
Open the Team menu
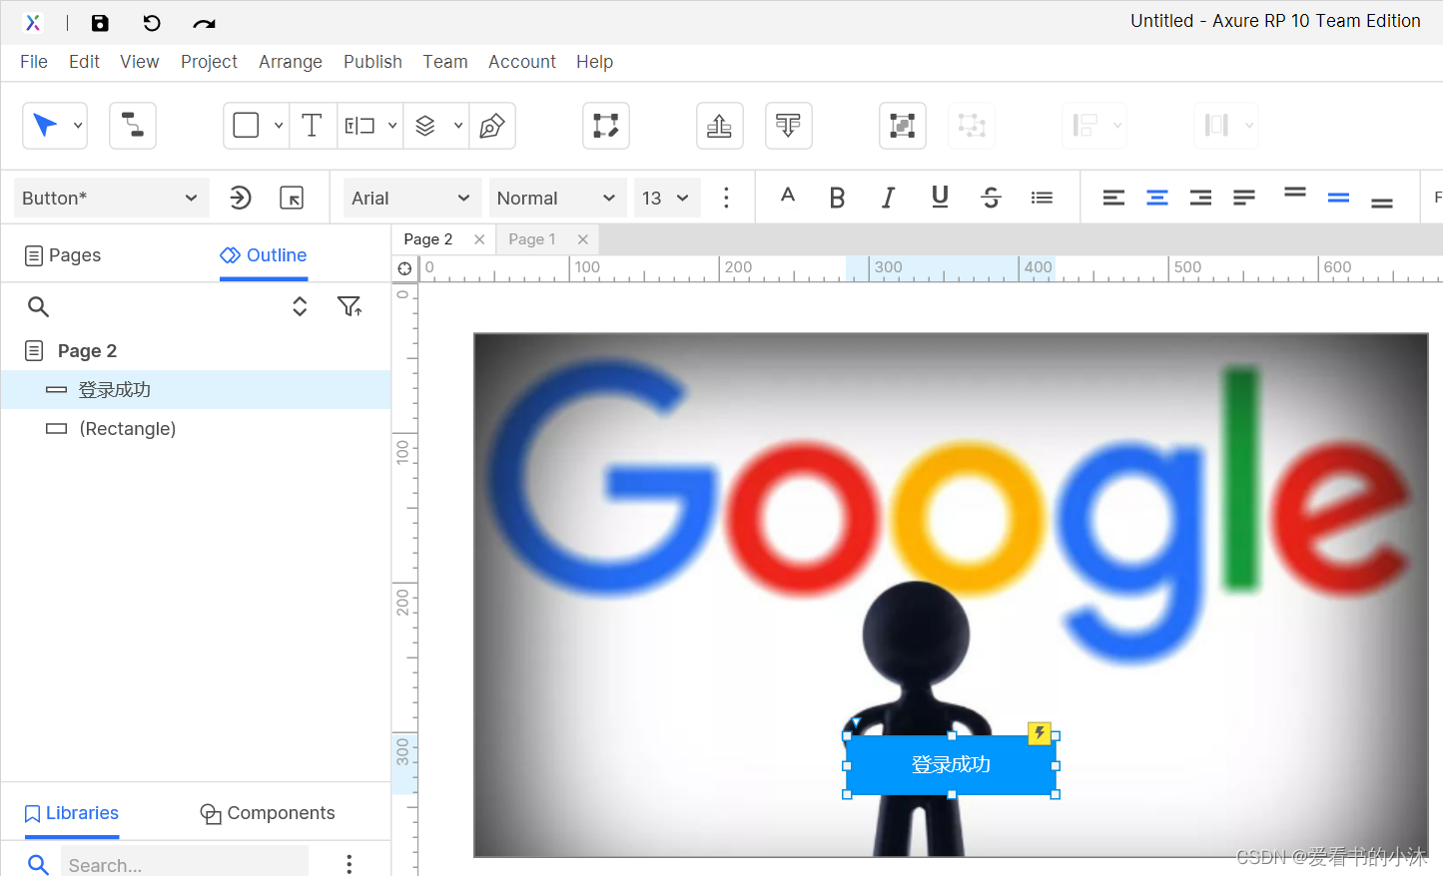pyautogui.click(x=445, y=62)
